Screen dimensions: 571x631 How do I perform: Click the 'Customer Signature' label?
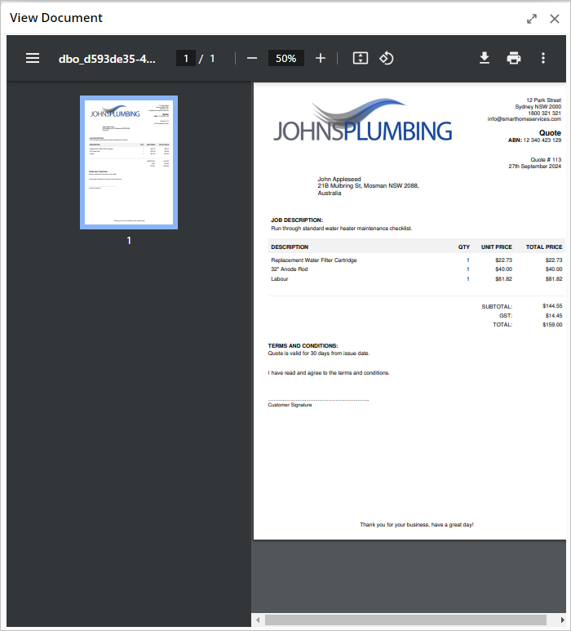290,405
